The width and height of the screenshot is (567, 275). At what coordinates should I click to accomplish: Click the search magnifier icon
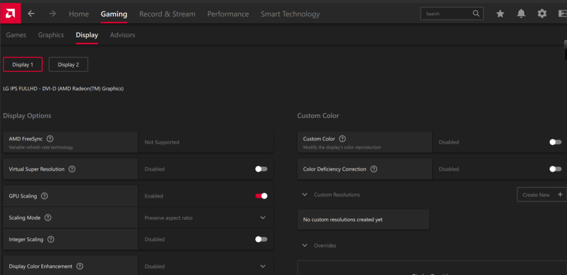pos(476,13)
